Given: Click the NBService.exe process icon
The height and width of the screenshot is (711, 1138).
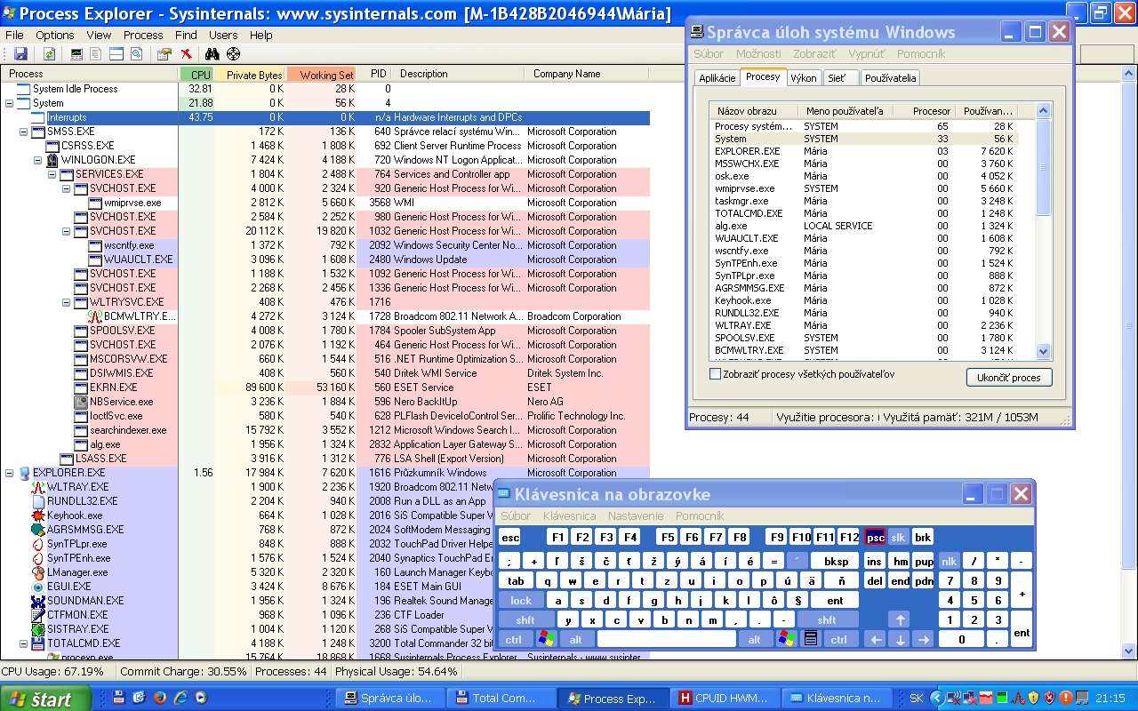Looking at the screenshot, I should [x=82, y=402].
